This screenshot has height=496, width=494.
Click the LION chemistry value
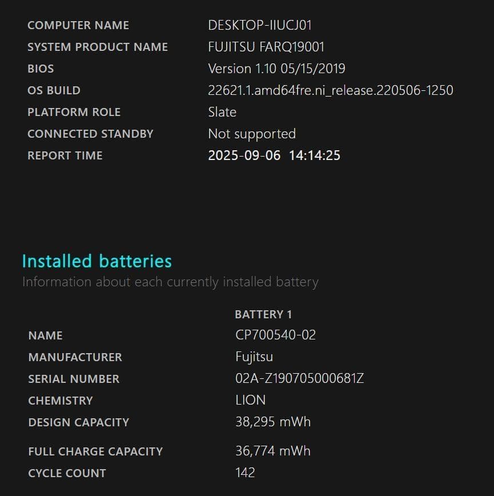250,401
